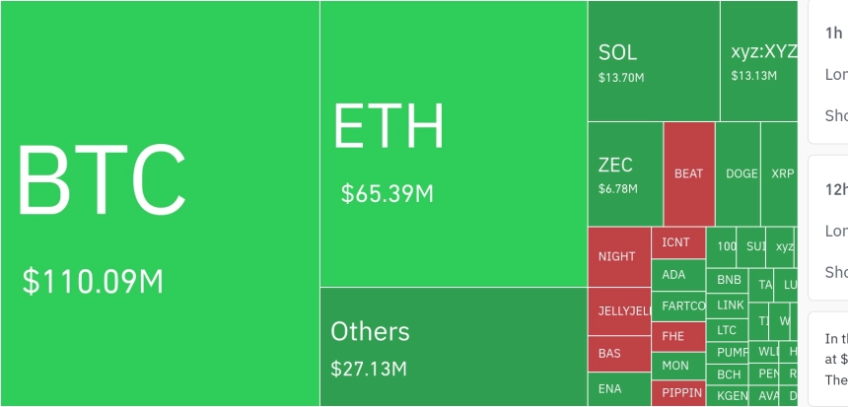Open the Others $27.13M block
The height and width of the screenshot is (407, 848).
(454, 346)
